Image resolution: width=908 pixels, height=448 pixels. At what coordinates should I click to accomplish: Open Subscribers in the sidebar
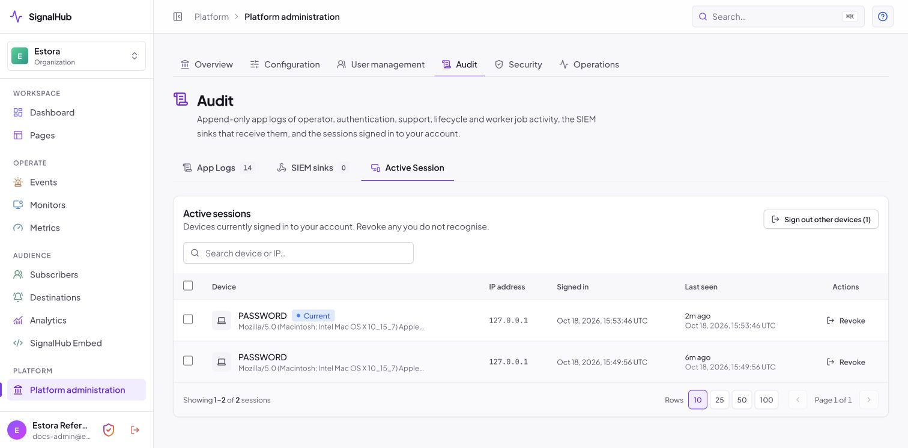[x=76, y=274]
